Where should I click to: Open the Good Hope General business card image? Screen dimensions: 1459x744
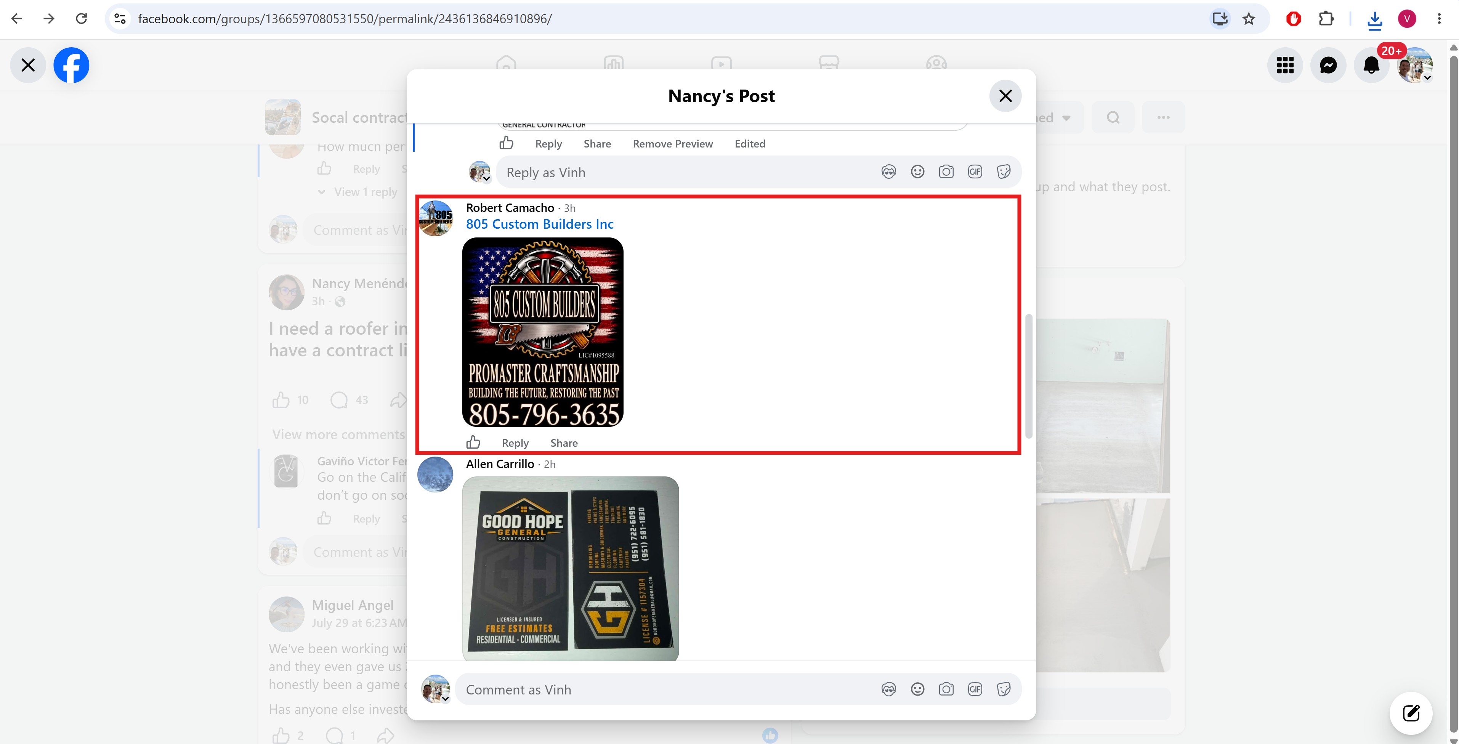click(x=570, y=568)
